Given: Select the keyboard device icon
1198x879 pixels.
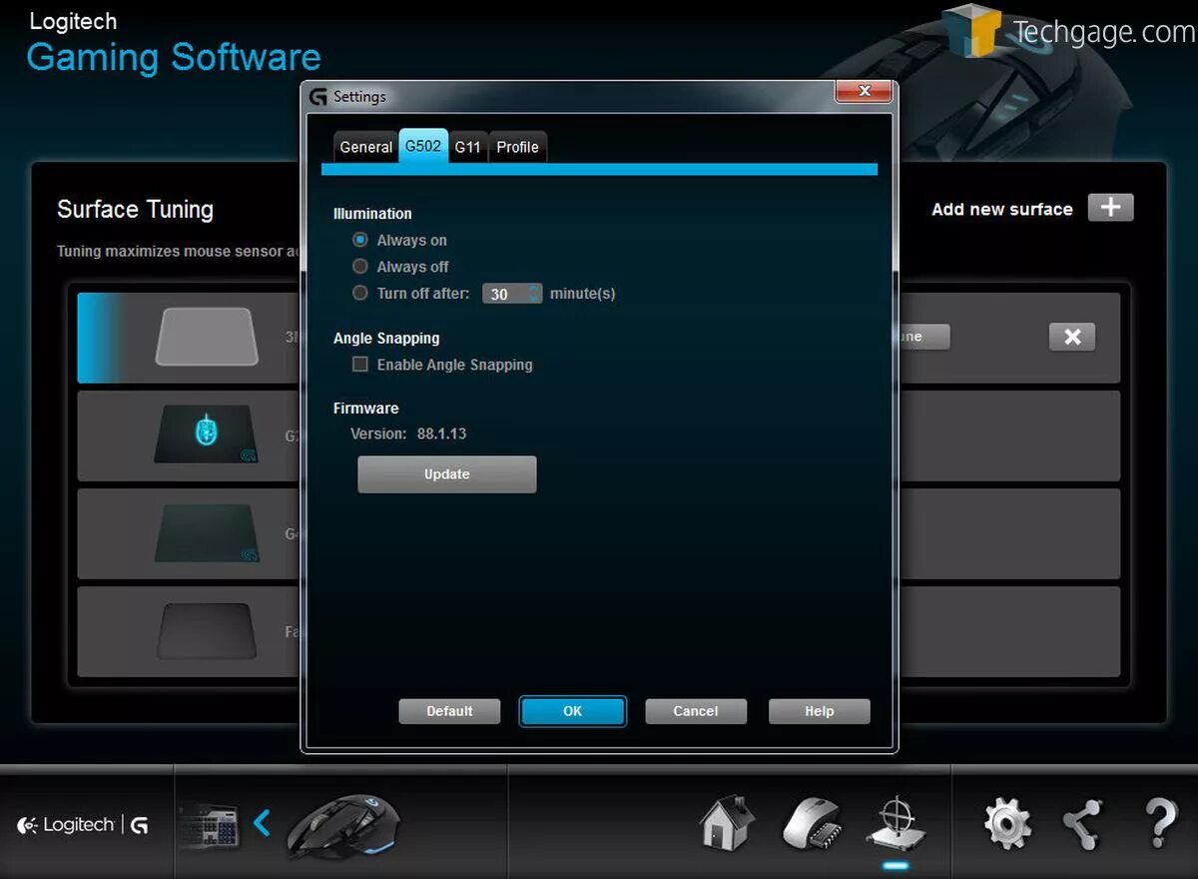Looking at the screenshot, I should click(210, 825).
